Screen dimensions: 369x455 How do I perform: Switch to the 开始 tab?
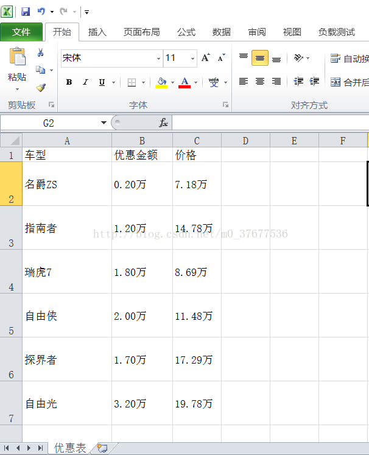click(x=62, y=32)
